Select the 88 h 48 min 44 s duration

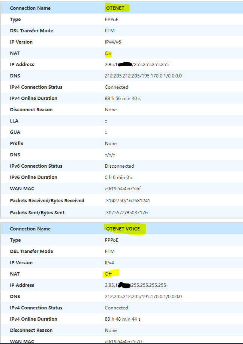[123, 319]
